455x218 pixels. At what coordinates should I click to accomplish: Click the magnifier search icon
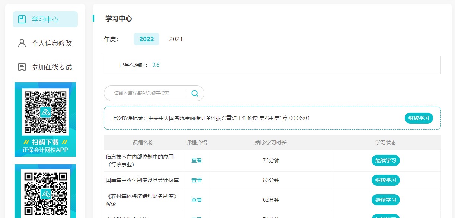tap(194, 93)
